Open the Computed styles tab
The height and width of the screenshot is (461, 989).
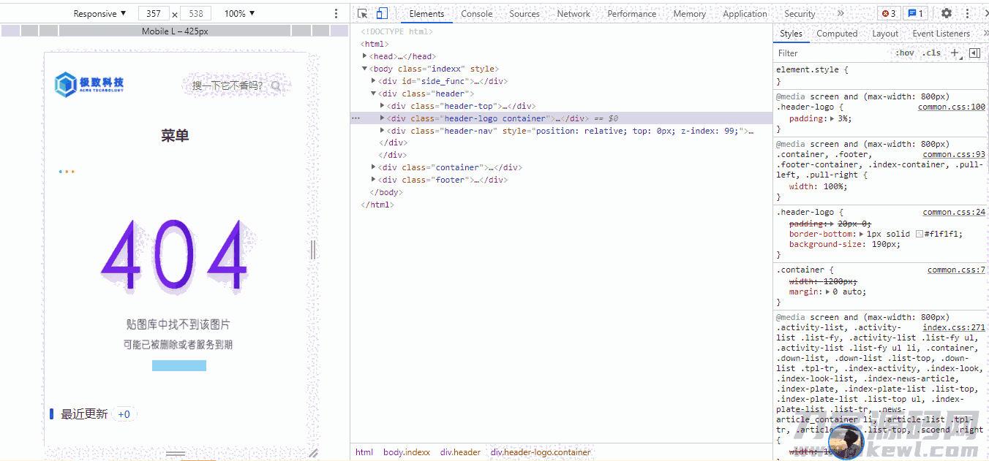[837, 34]
